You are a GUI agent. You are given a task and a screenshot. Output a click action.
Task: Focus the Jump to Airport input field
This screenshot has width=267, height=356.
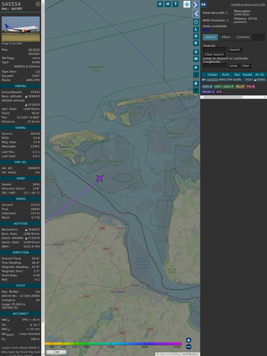tap(215, 66)
